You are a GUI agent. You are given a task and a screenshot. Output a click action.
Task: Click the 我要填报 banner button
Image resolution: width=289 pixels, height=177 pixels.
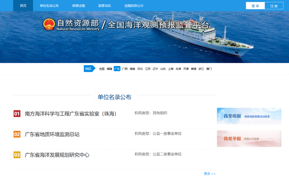coord(249,116)
